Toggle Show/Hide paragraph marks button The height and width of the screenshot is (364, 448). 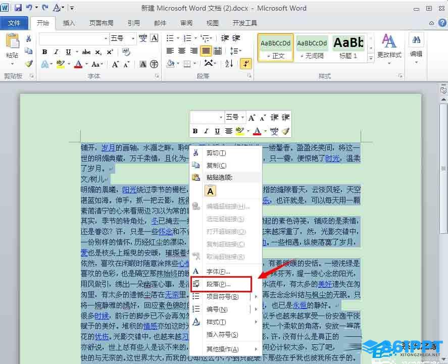pos(245,64)
